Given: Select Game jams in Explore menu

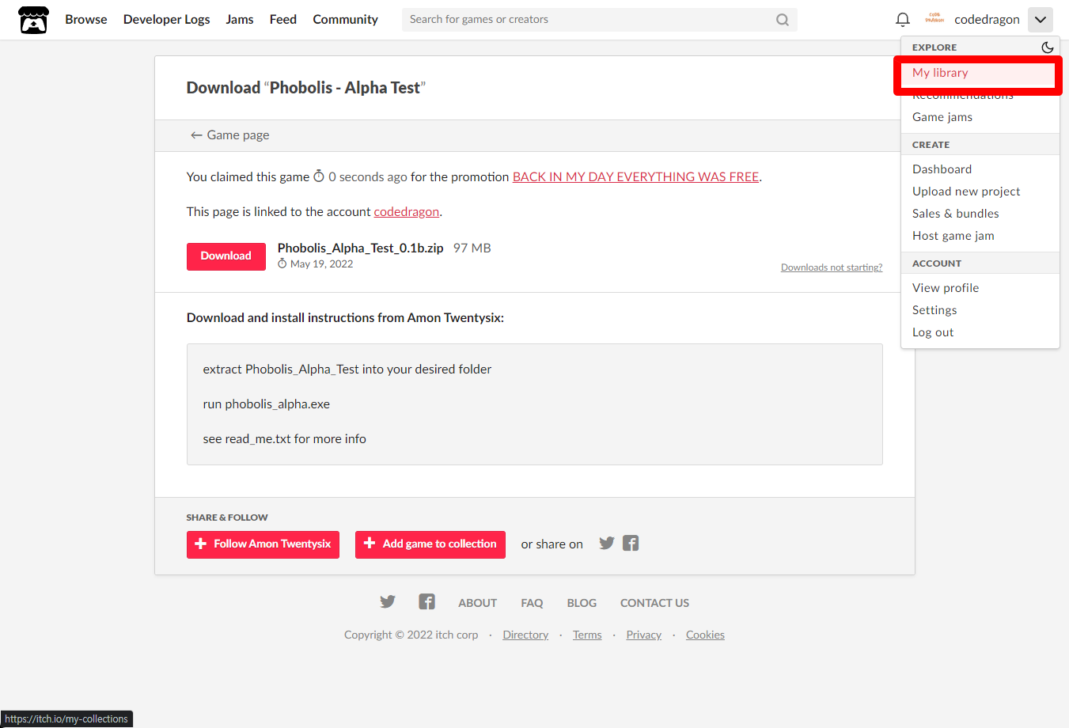Looking at the screenshot, I should tap(942, 117).
